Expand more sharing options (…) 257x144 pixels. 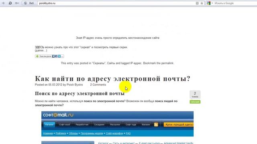pos(62,56)
